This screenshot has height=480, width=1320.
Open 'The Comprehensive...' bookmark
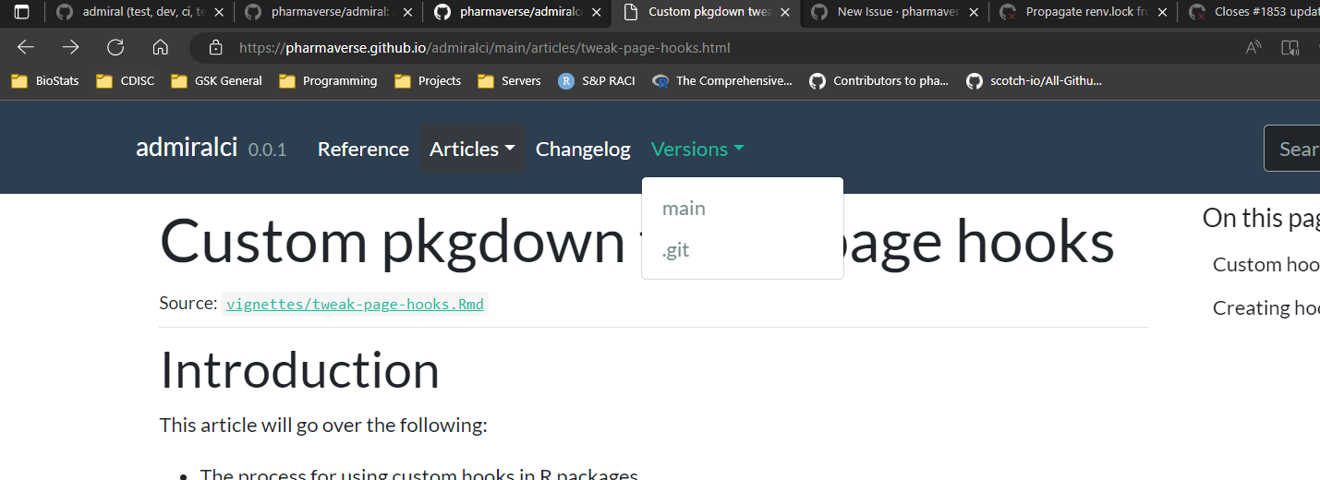click(722, 80)
